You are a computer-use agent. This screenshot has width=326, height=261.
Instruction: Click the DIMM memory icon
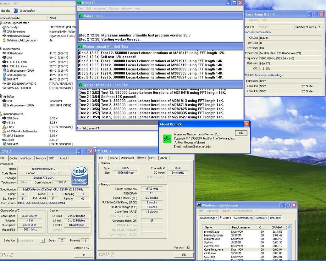4,140
